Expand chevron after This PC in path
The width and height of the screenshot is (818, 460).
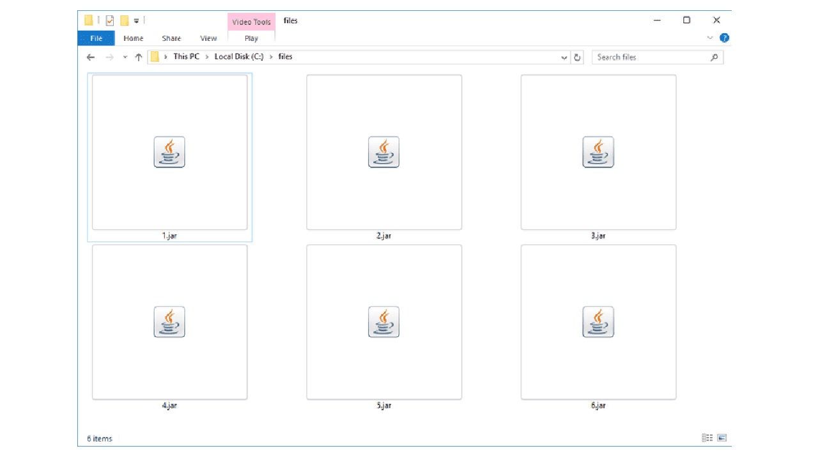click(206, 57)
